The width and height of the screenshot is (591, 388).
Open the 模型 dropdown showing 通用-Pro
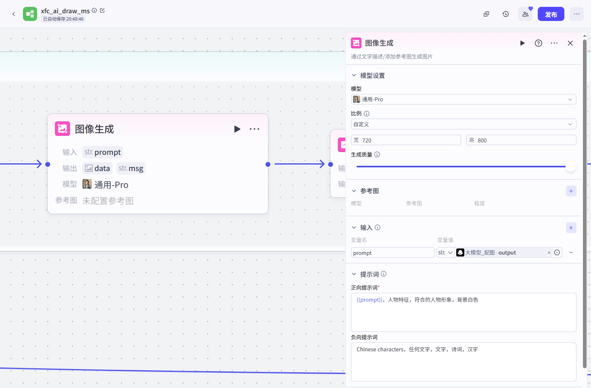point(464,99)
